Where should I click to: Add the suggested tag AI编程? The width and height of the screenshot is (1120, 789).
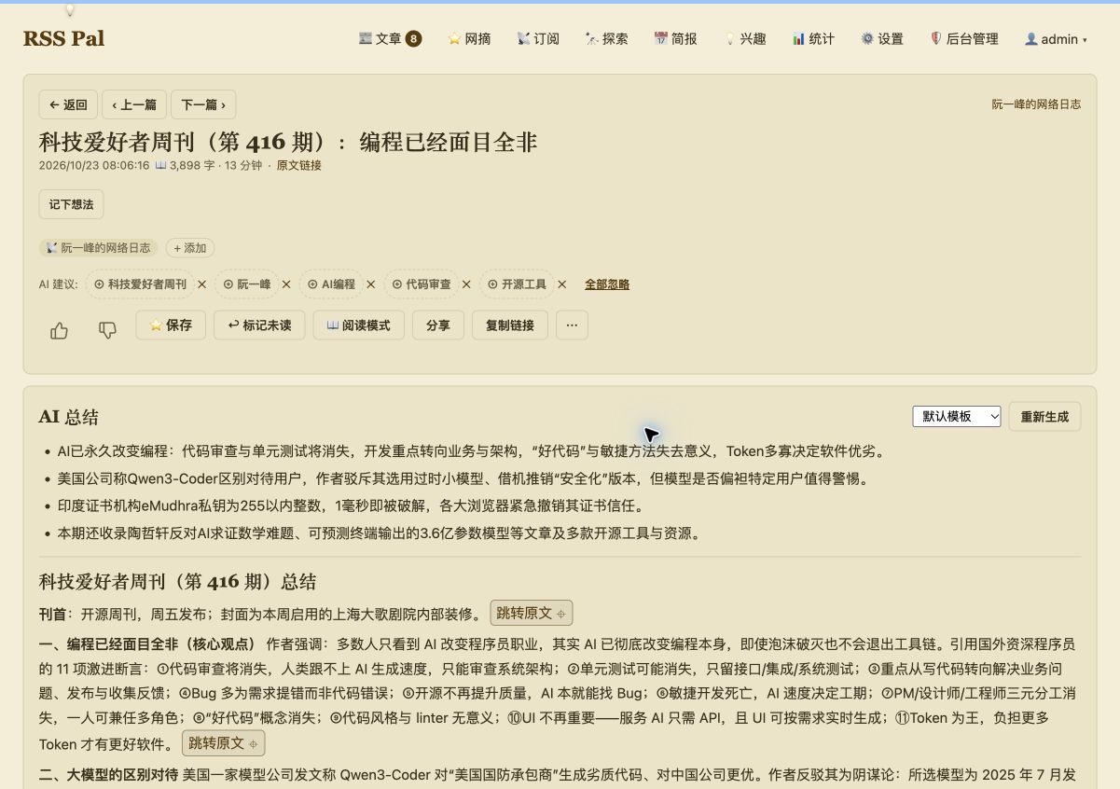click(331, 284)
